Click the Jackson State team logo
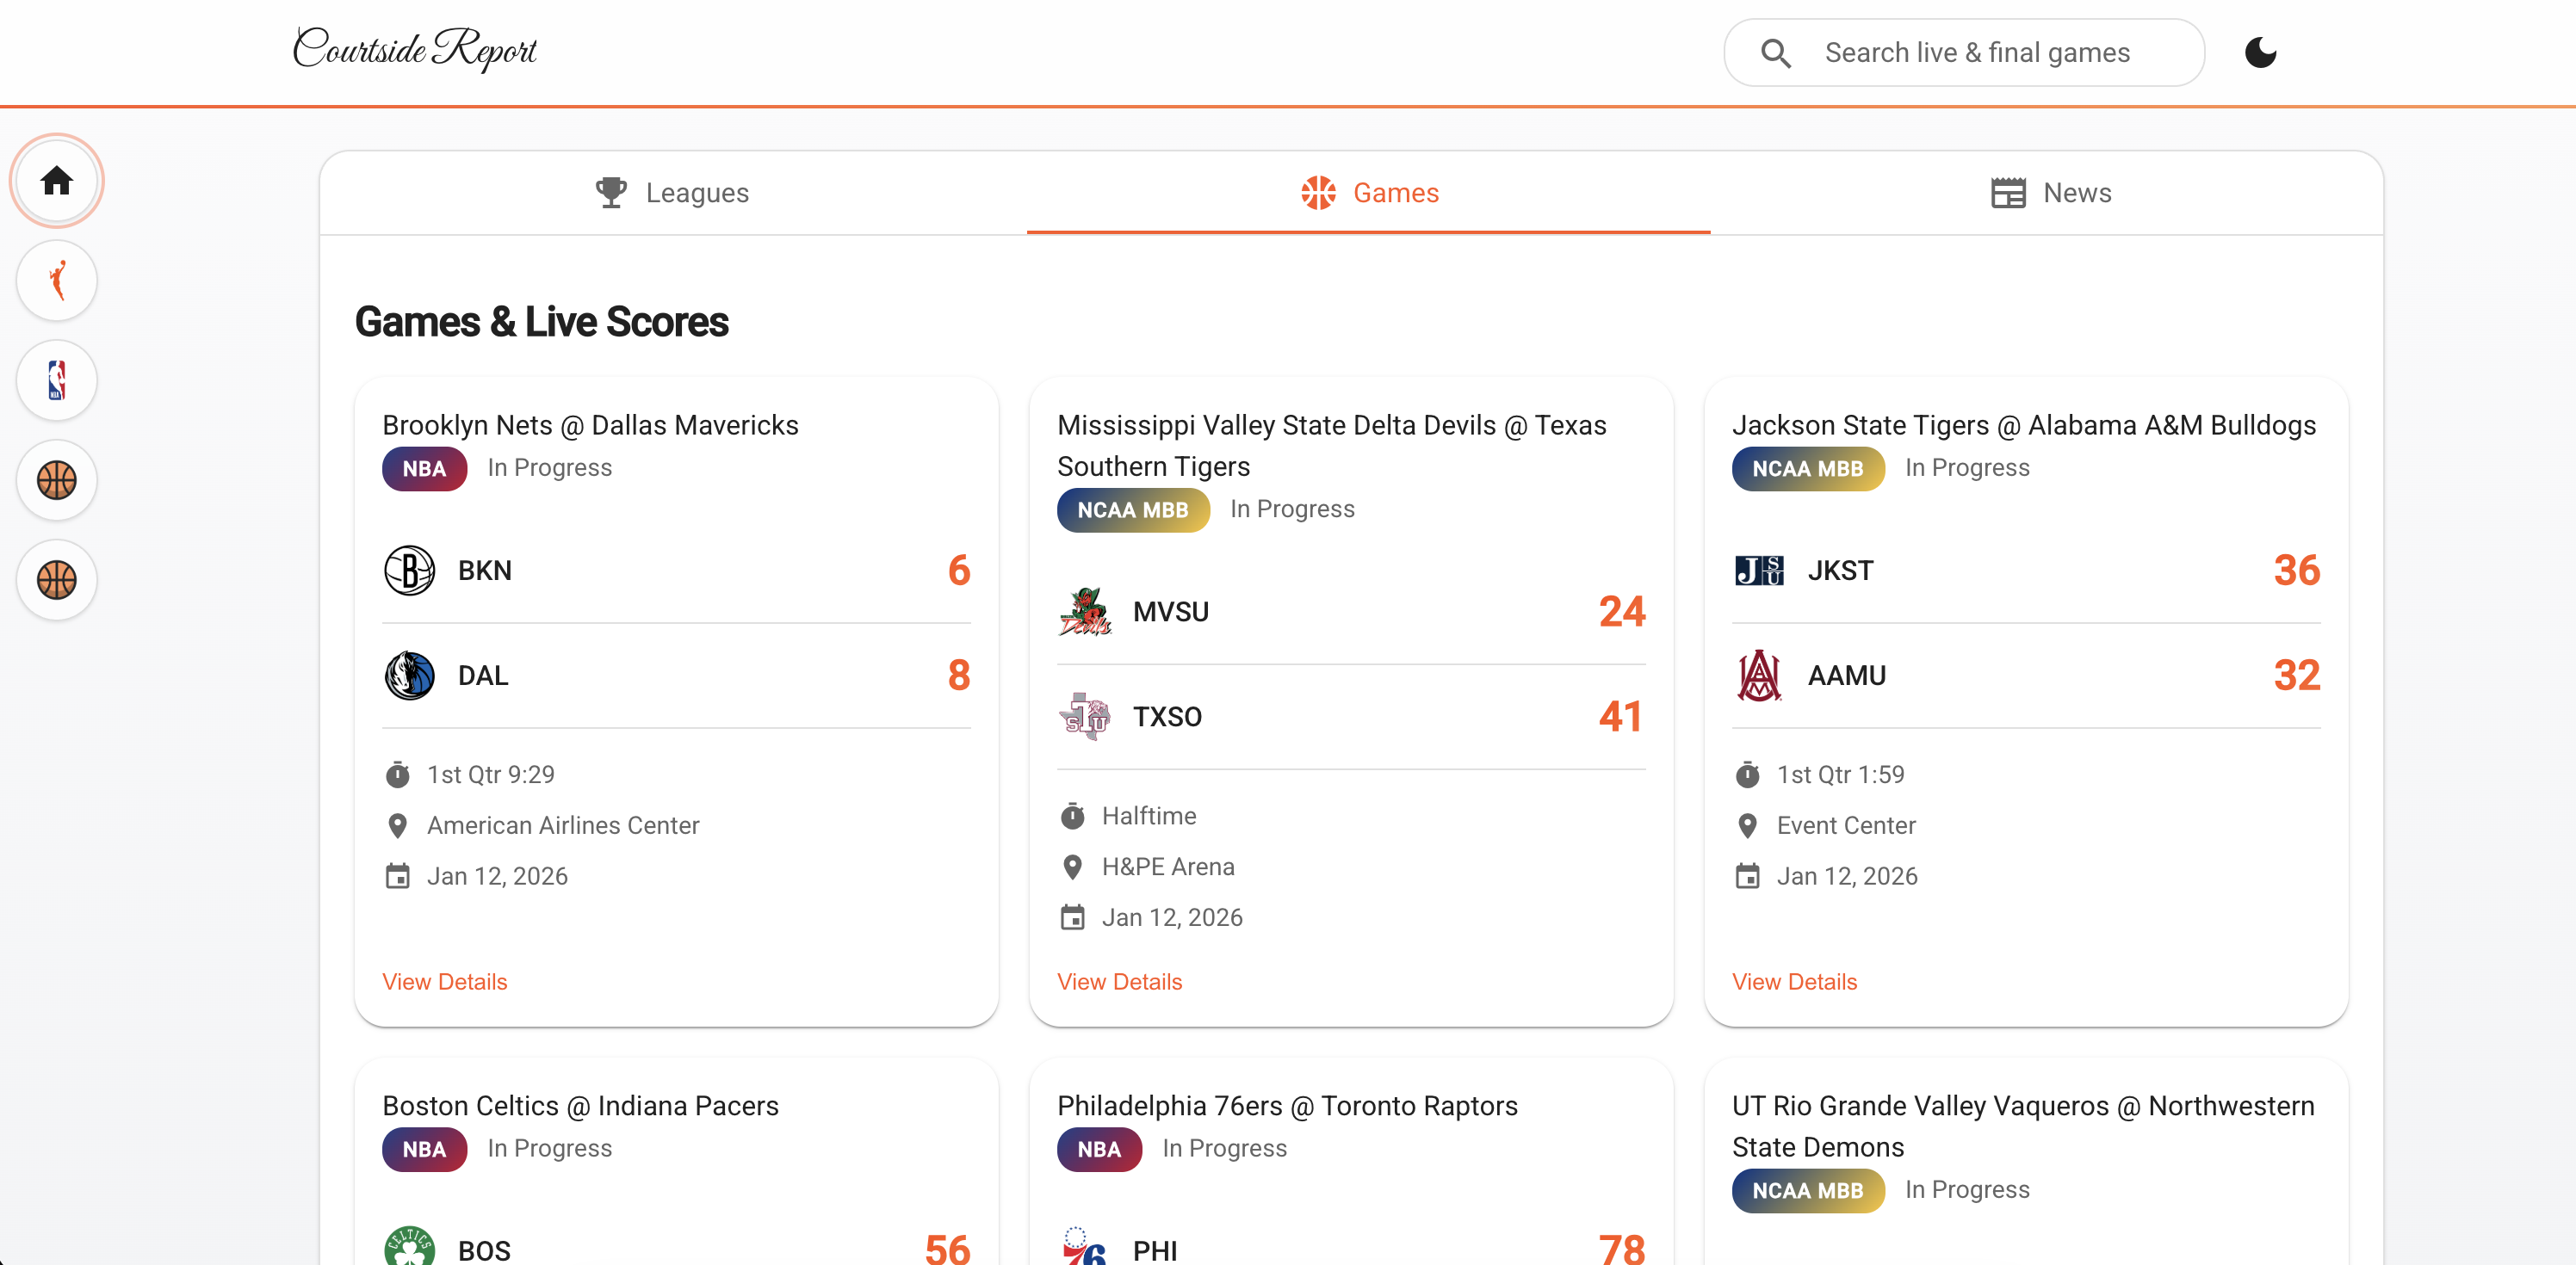 pyautogui.click(x=1759, y=571)
